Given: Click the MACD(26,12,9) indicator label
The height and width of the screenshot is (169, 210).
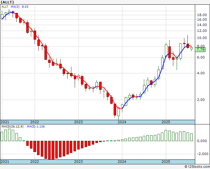Looking at the screenshot, I should click(x=12, y=127).
